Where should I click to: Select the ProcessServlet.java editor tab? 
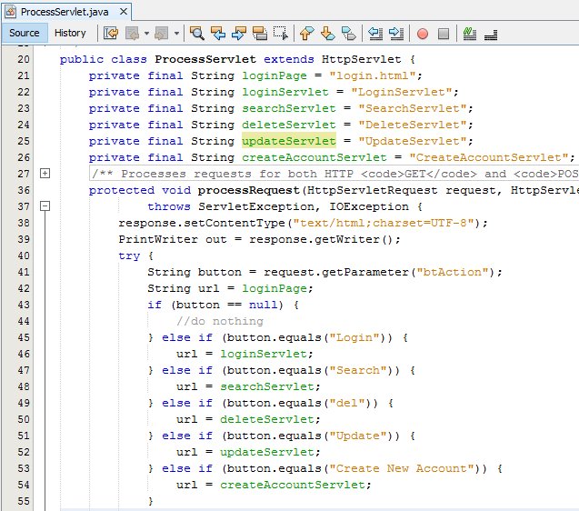(65, 12)
